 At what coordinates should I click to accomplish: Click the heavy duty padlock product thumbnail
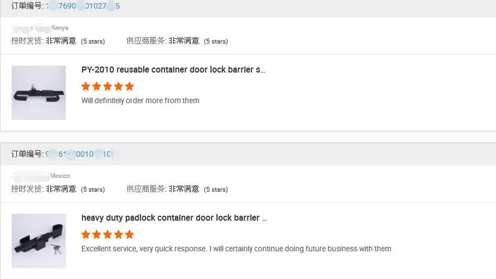(39, 241)
